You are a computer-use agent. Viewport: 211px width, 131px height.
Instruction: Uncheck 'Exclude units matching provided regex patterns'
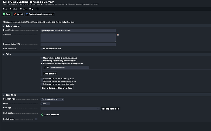[42, 63]
